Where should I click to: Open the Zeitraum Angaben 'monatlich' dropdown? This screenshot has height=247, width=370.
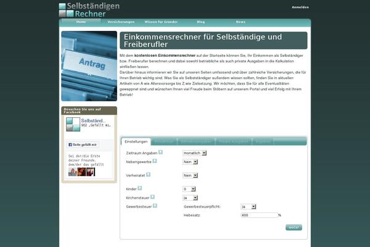(x=195, y=153)
